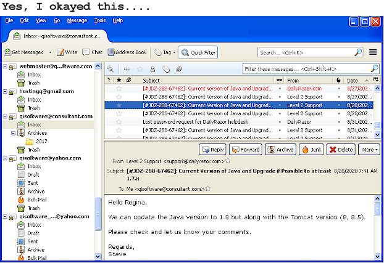Open Chat from the toolbar

point(93,52)
